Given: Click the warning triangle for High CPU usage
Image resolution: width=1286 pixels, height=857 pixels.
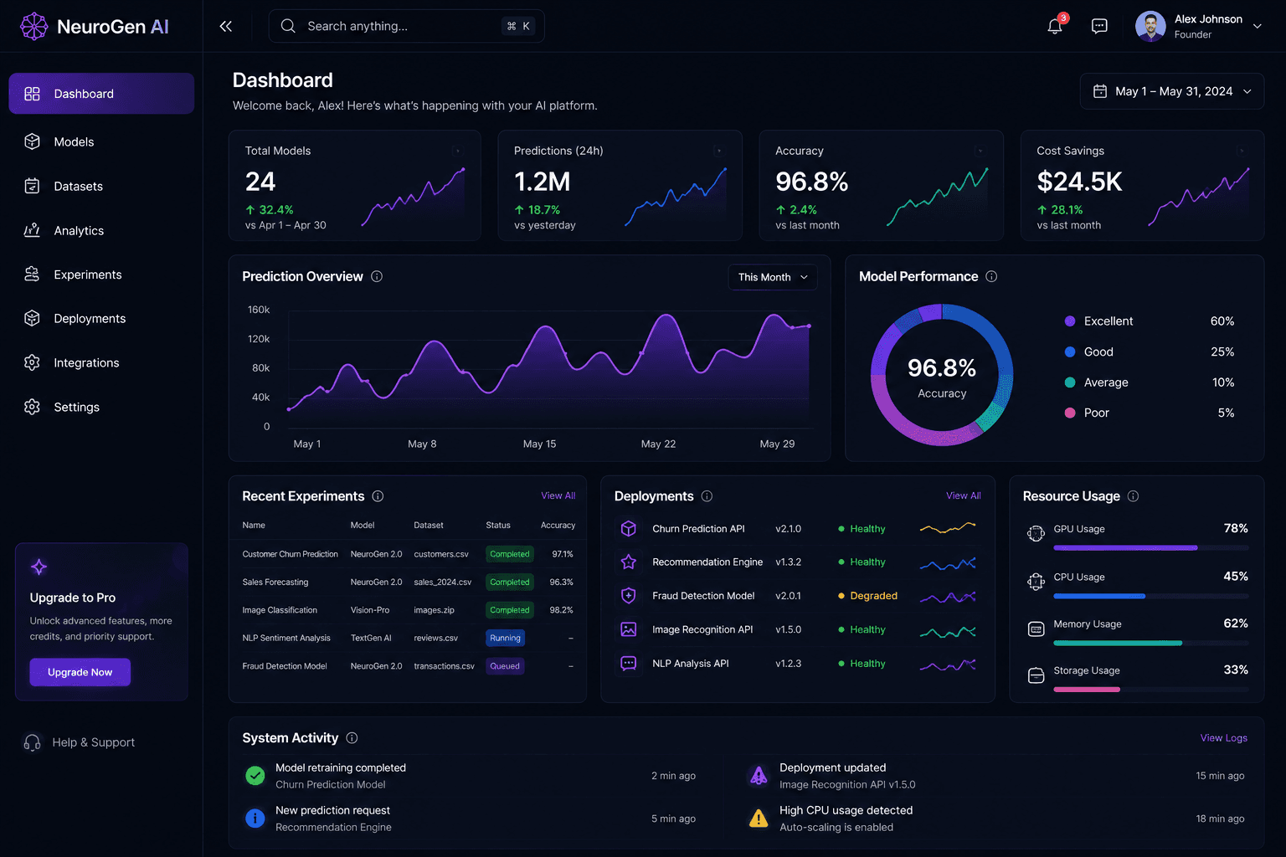Looking at the screenshot, I should coord(759,819).
